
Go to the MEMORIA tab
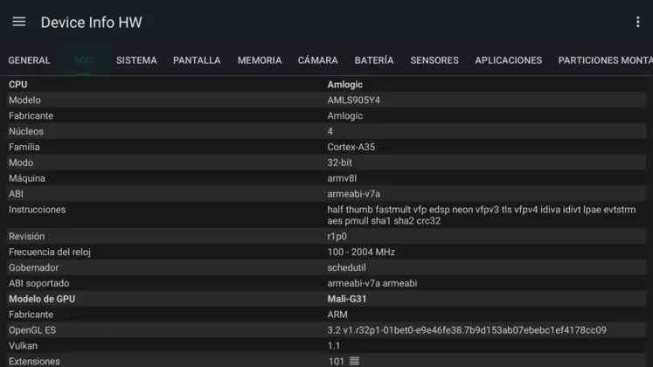(260, 60)
